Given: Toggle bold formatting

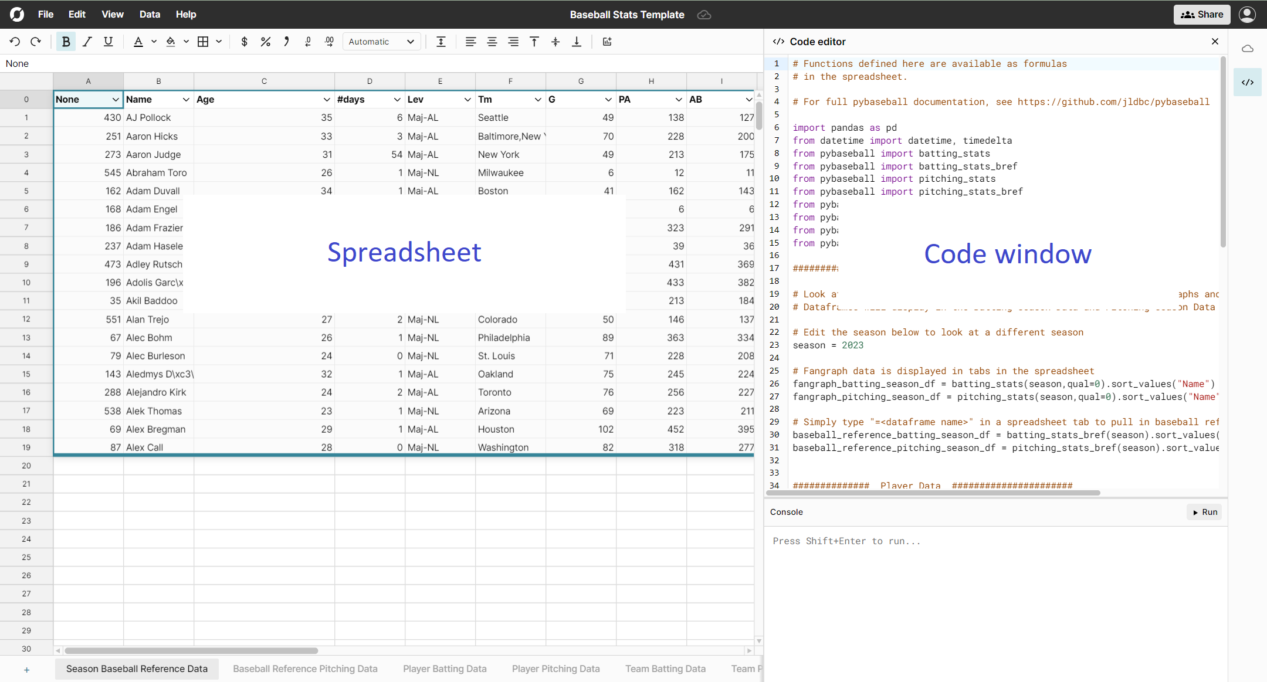Looking at the screenshot, I should (x=66, y=42).
